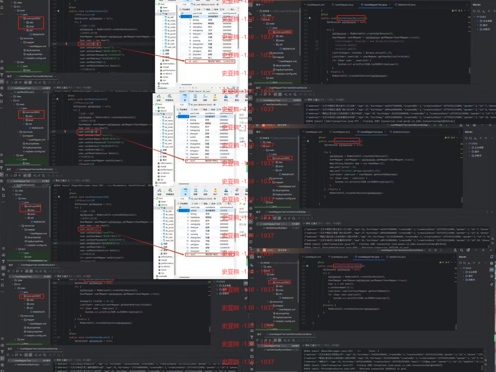
Task: Select UserMapperTest.testGetUserByArray run tab
Action: 39,349
